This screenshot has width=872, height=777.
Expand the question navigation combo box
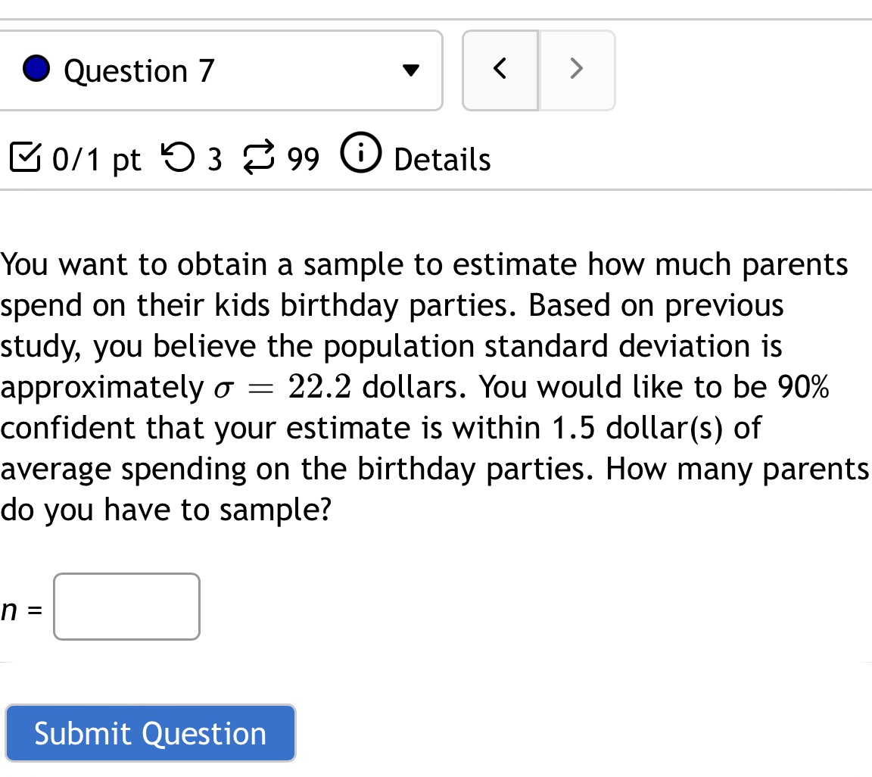(x=221, y=70)
